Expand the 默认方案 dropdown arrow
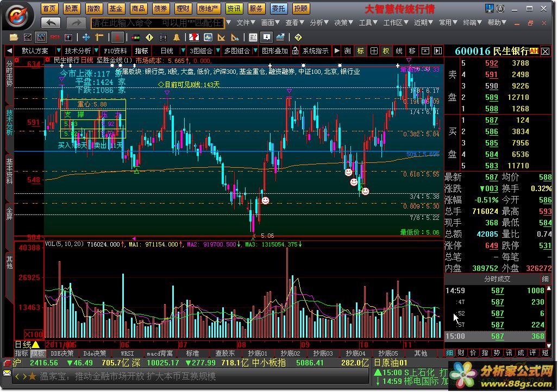This screenshot has width=558, height=392. click(x=59, y=51)
